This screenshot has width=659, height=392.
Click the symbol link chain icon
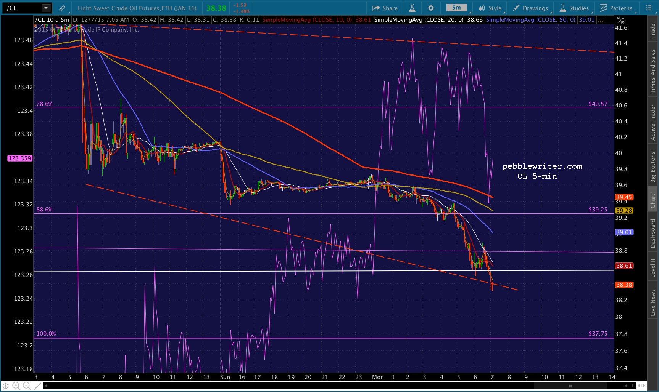tap(62, 8)
